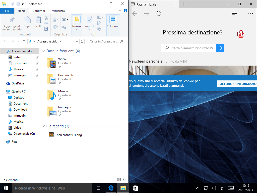The height and width of the screenshot is (193, 257).
Task: Click the Edge search or address field
Action: [x=192, y=48]
